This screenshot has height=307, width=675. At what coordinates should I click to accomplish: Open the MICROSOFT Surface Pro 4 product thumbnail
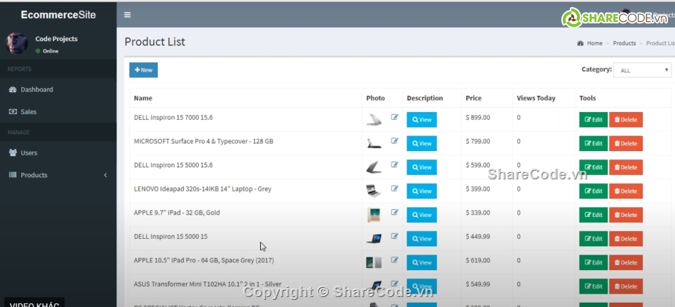(374, 143)
